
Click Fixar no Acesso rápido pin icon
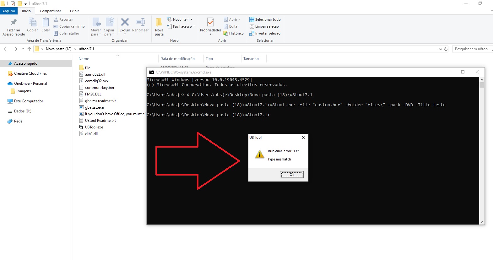point(14,22)
